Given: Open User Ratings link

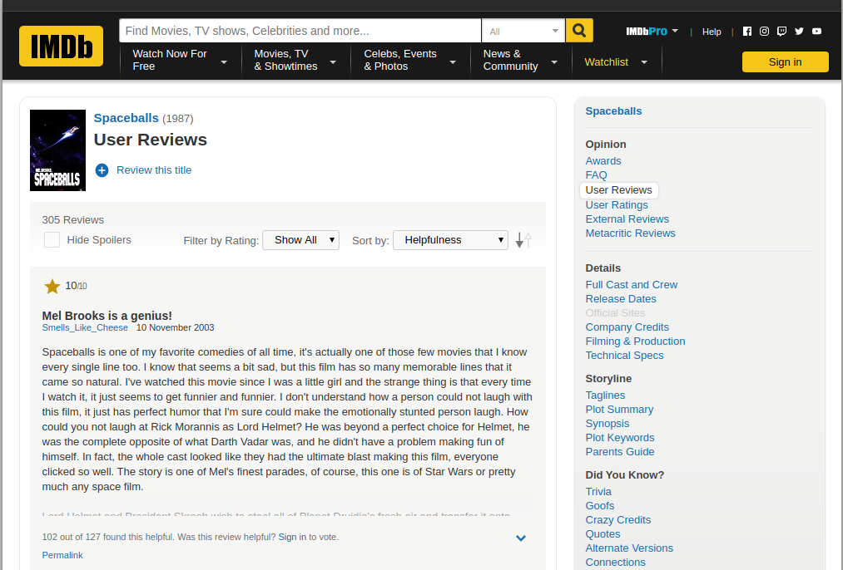Looking at the screenshot, I should coord(617,205).
